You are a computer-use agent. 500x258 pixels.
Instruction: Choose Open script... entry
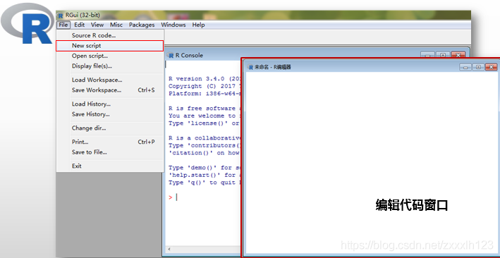(110, 56)
